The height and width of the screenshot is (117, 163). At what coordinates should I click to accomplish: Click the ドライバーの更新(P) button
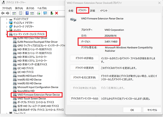(84, 68)
